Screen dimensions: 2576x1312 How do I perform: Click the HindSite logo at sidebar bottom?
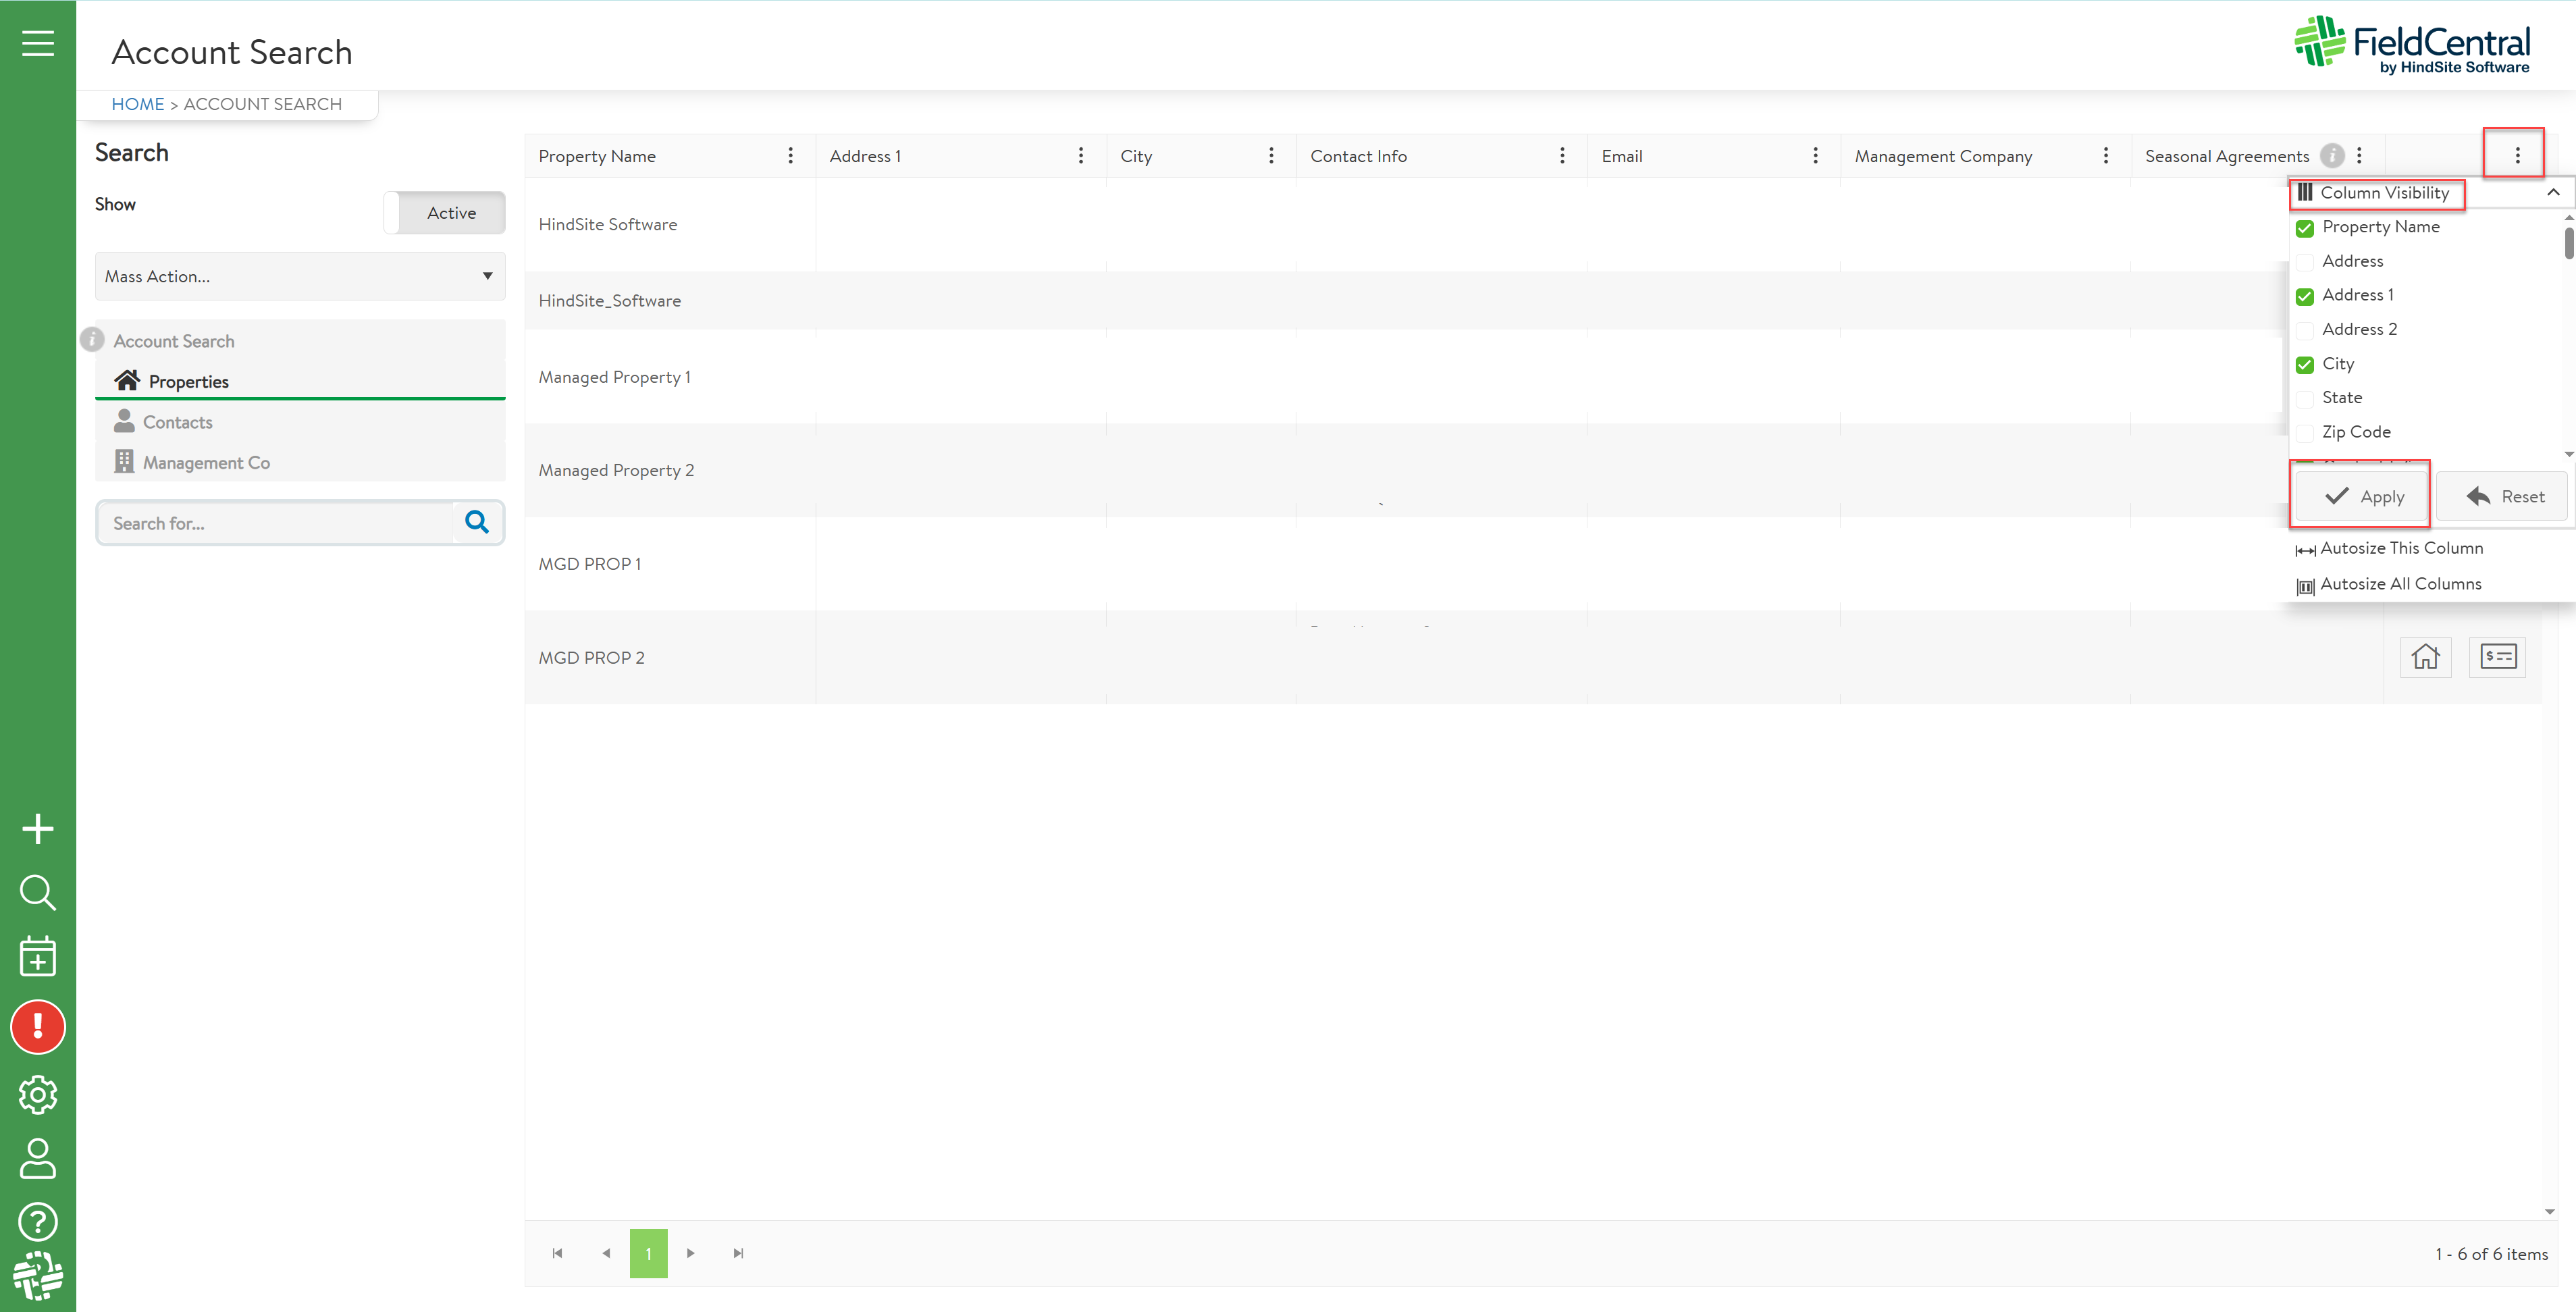(x=38, y=1275)
